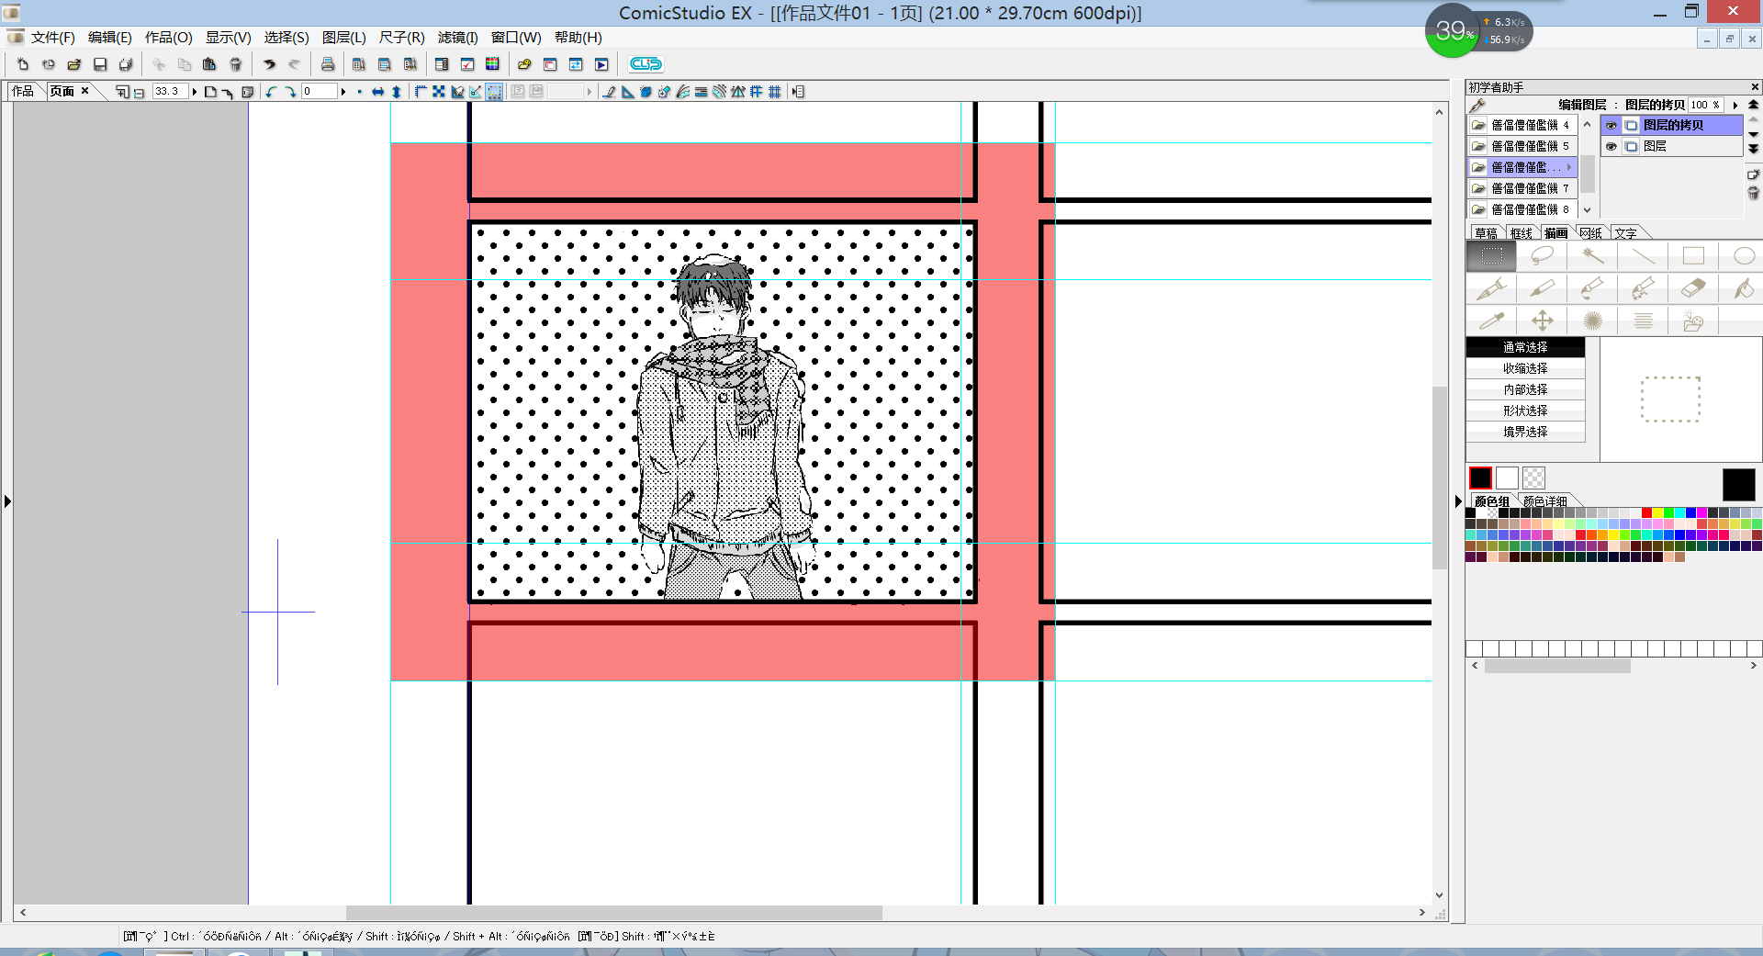Open the rotation angle dropdown arrow
This screenshot has height=956, width=1763.
(x=343, y=92)
